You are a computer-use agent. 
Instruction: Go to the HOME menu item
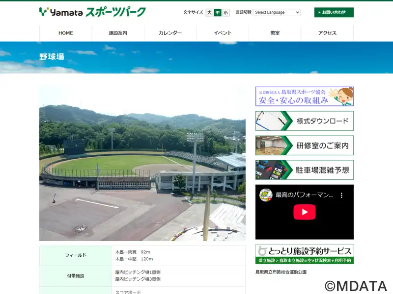point(66,33)
